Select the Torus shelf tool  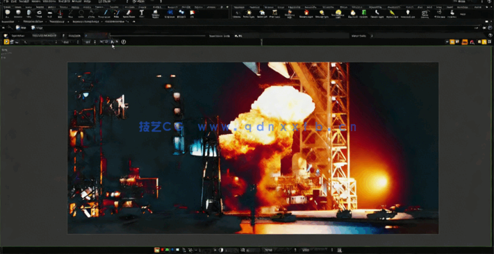coord(39,13)
